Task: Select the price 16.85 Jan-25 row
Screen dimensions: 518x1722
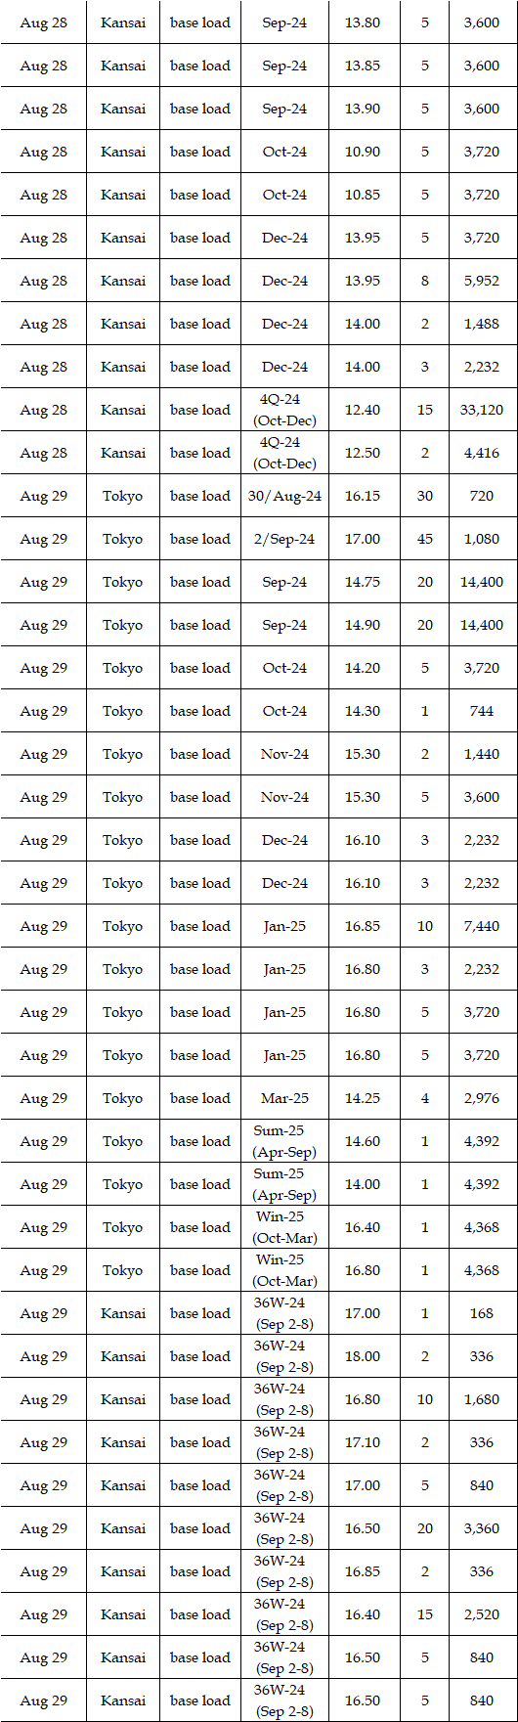Action: click(x=259, y=926)
